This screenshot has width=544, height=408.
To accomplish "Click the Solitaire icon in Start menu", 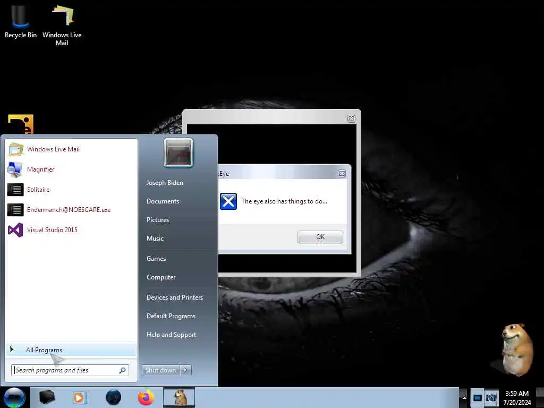I will 15,190.
